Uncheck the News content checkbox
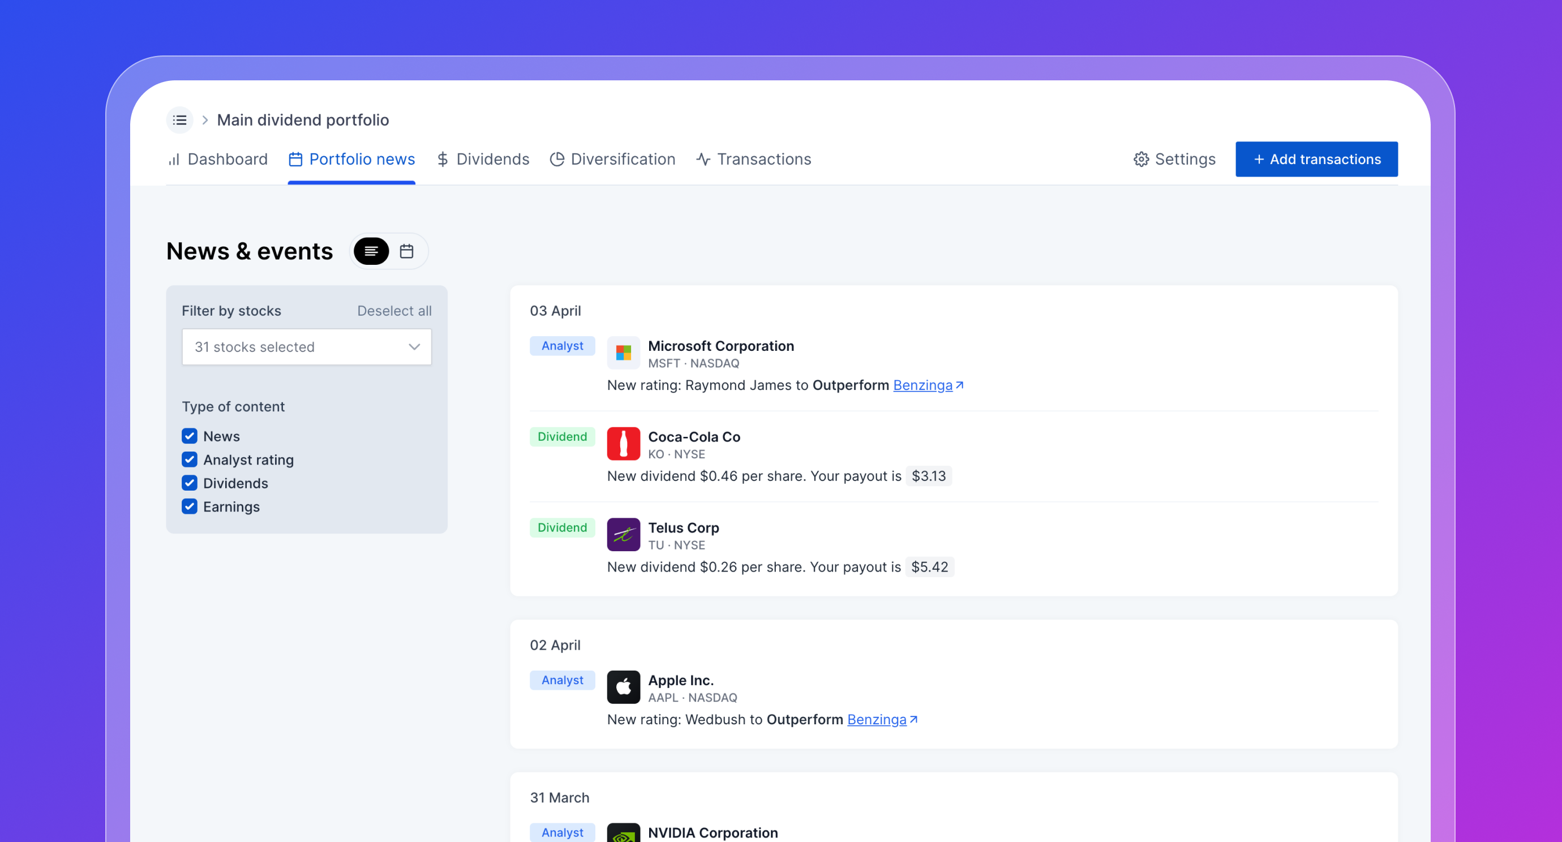 [189, 436]
